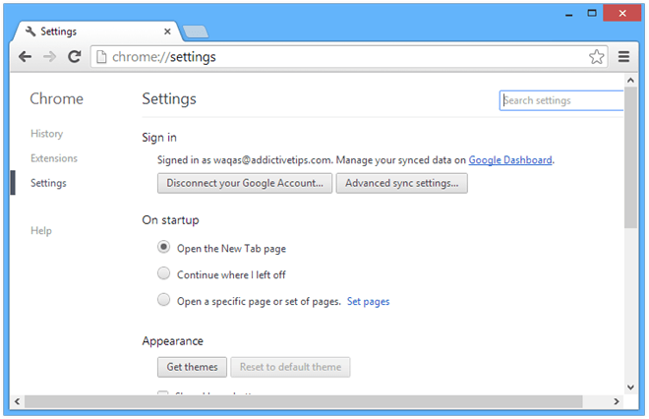Viewport: 649px width, 419px height.
Task: Click Disconnect your Google Account button
Action: [245, 183]
